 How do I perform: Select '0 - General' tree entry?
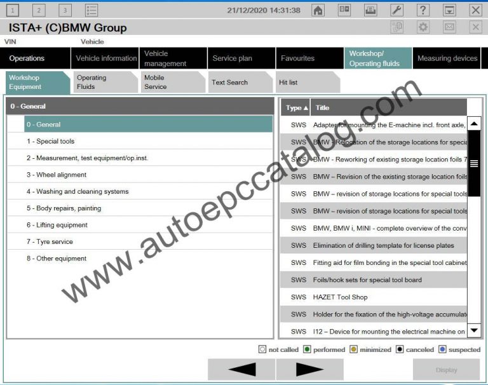[148, 124]
